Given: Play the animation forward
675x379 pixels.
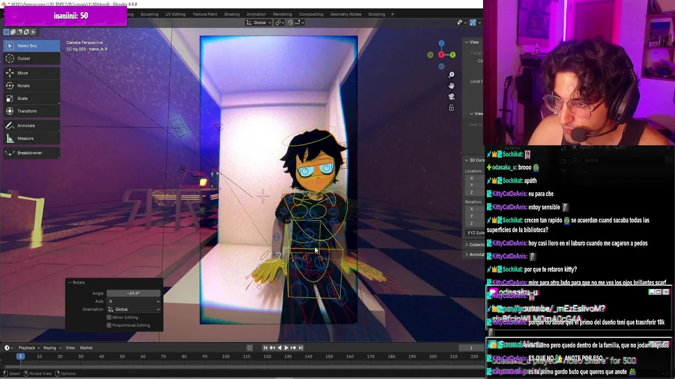Looking at the screenshot, I should [x=286, y=347].
